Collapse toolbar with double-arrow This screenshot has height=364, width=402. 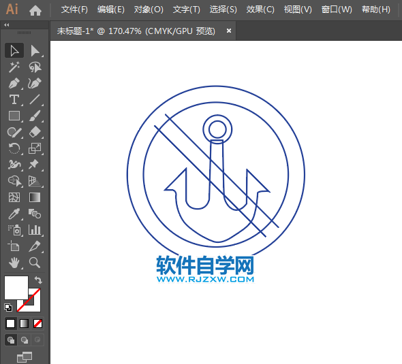[7, 24]
